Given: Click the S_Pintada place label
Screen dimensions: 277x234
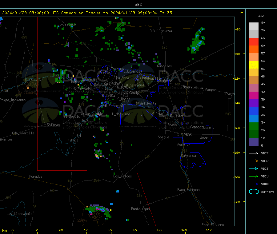Looking at the screenshot, I should 82,89.
